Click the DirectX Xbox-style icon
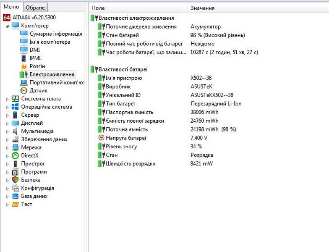 [x=15, y=155]
